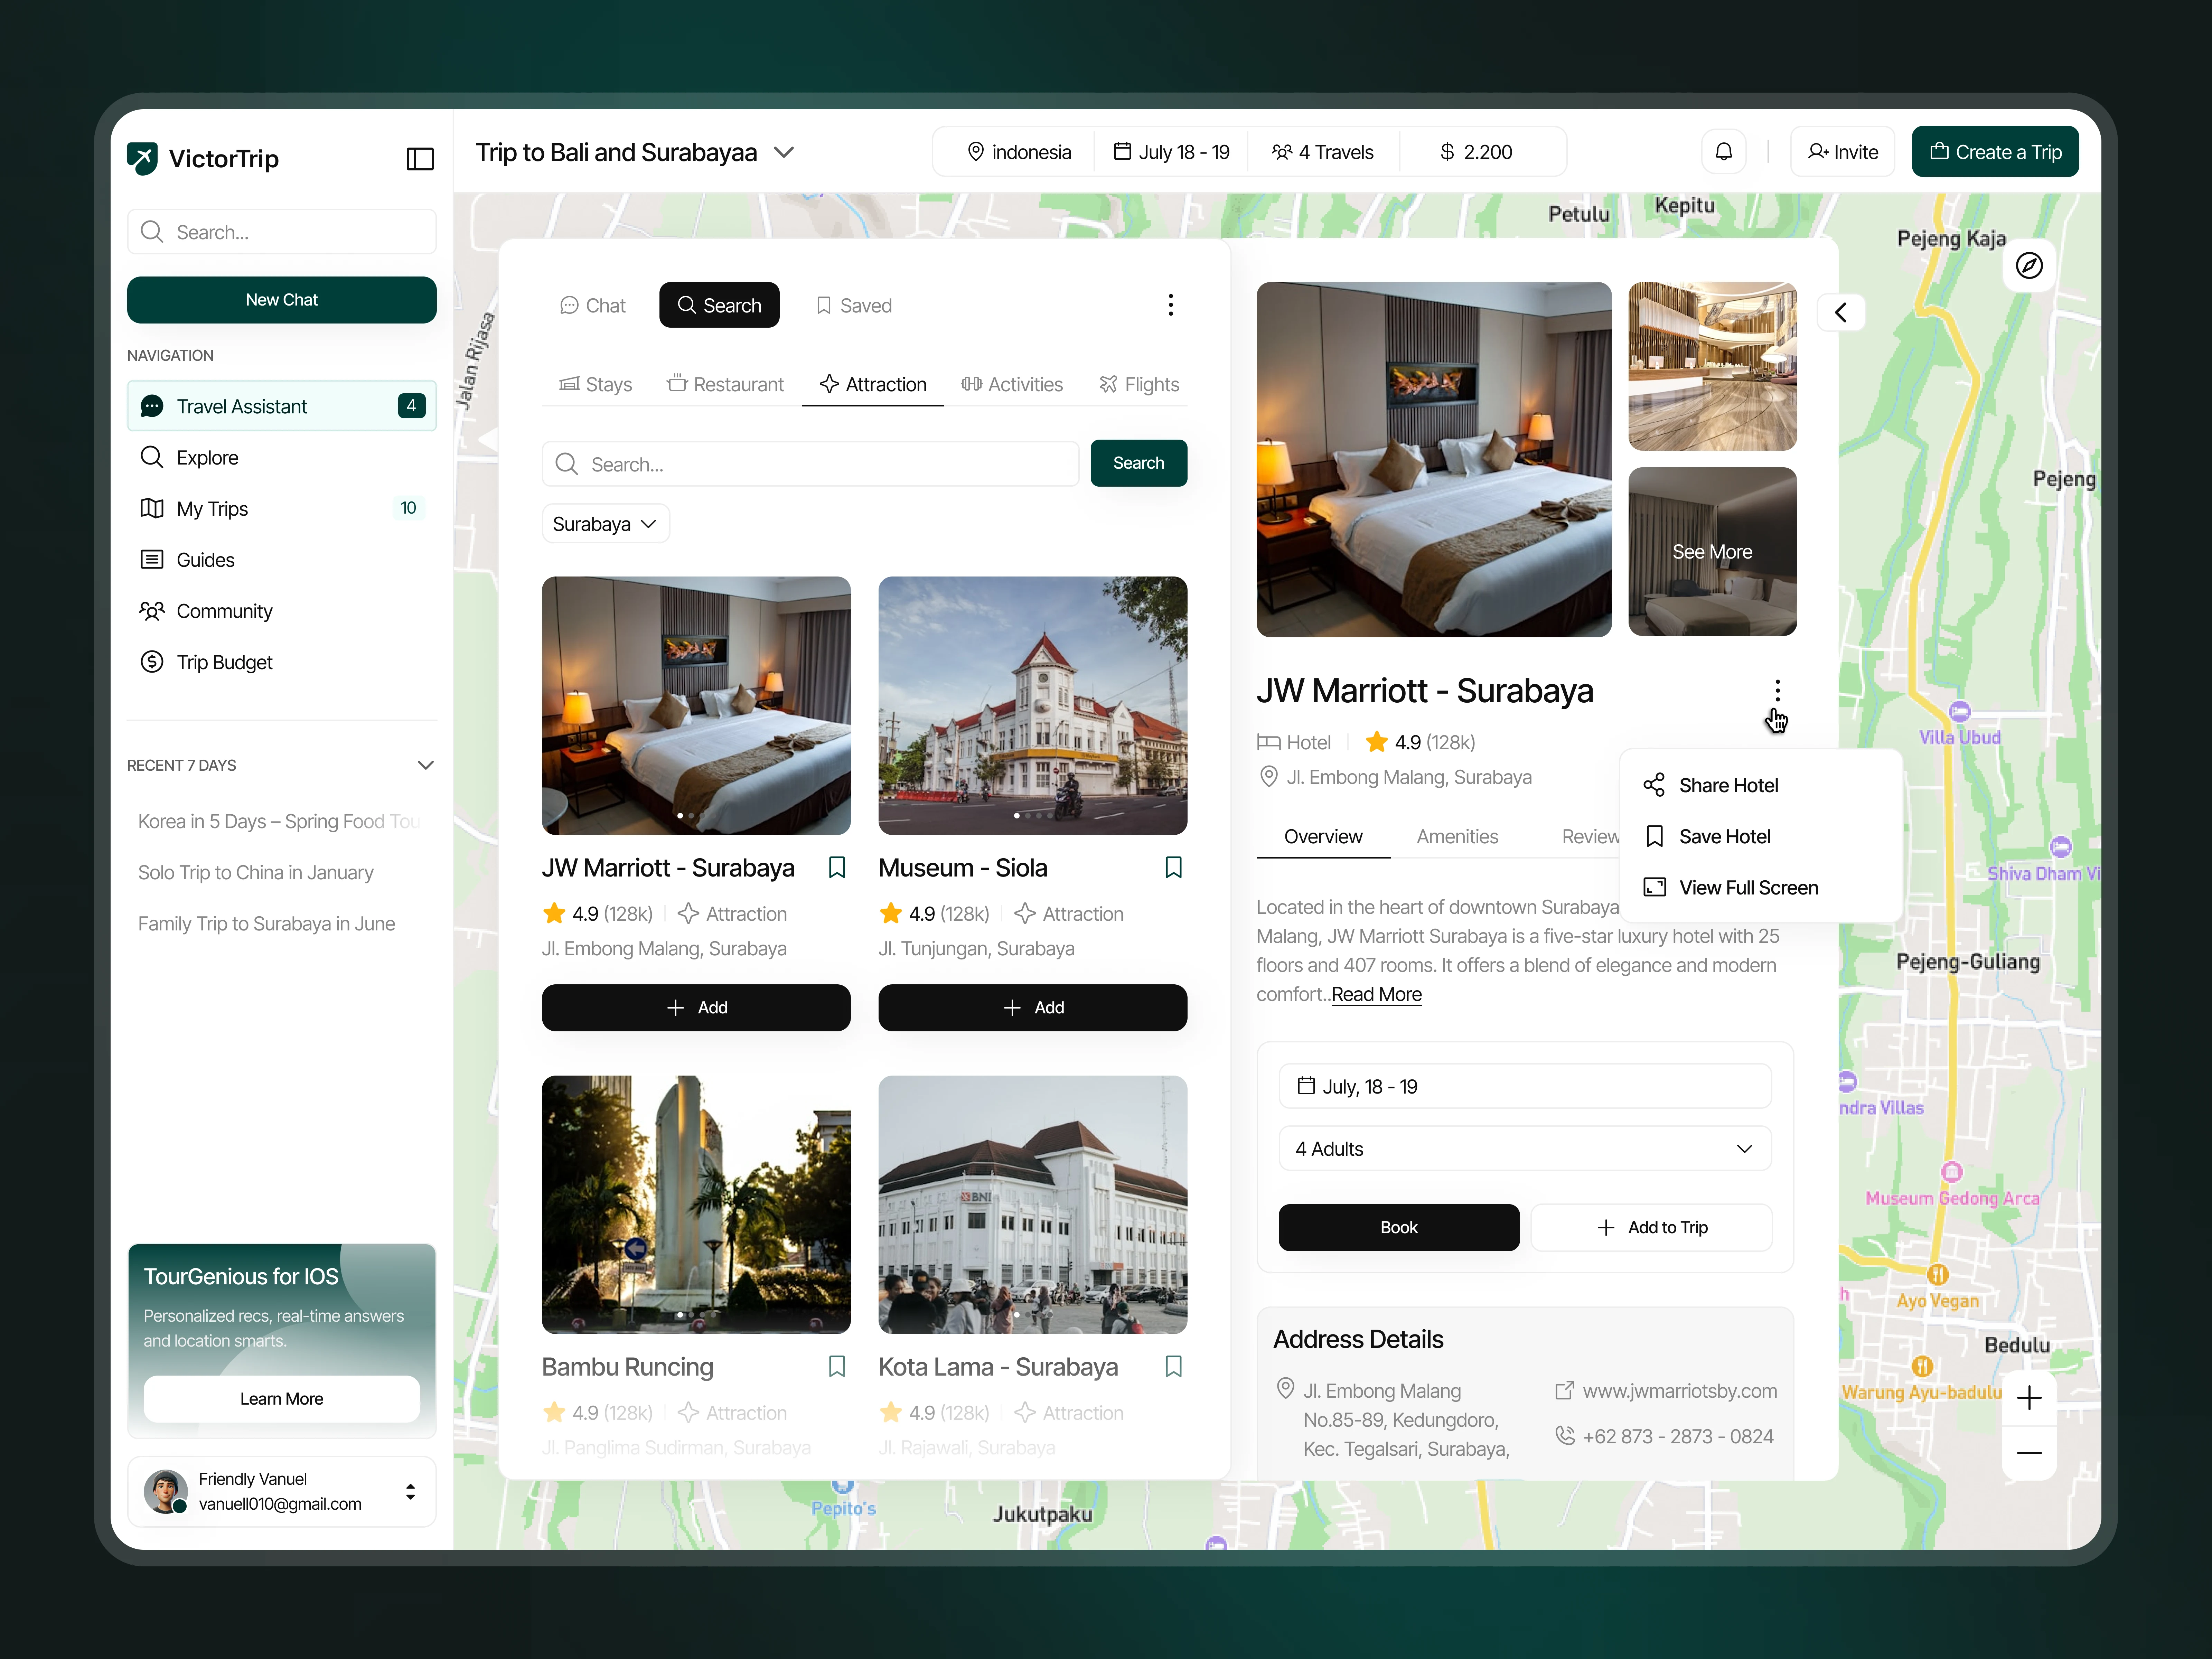Open Solo Trip to China in January

point(256,873)
